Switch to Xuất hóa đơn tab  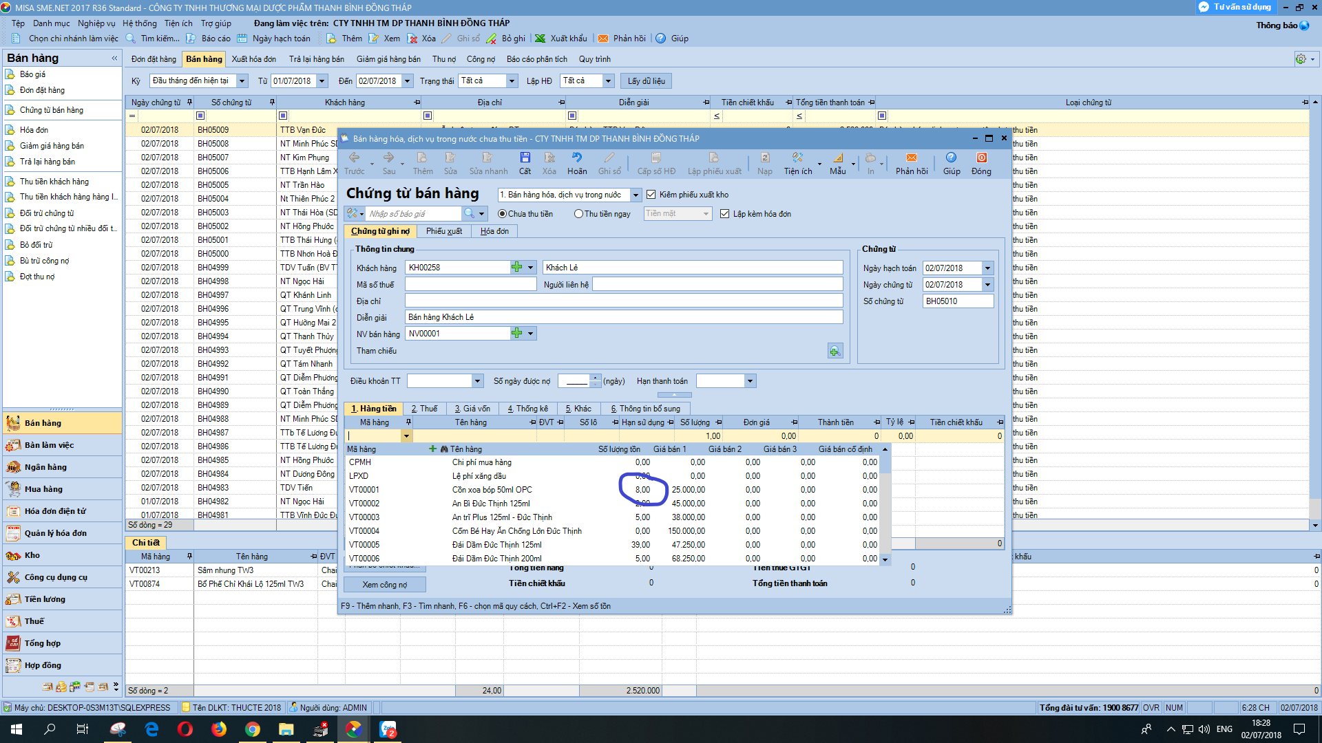(x=253, y=59)
